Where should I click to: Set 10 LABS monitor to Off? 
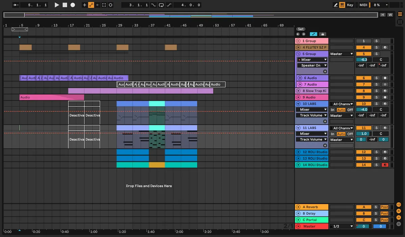coord(350,110)
